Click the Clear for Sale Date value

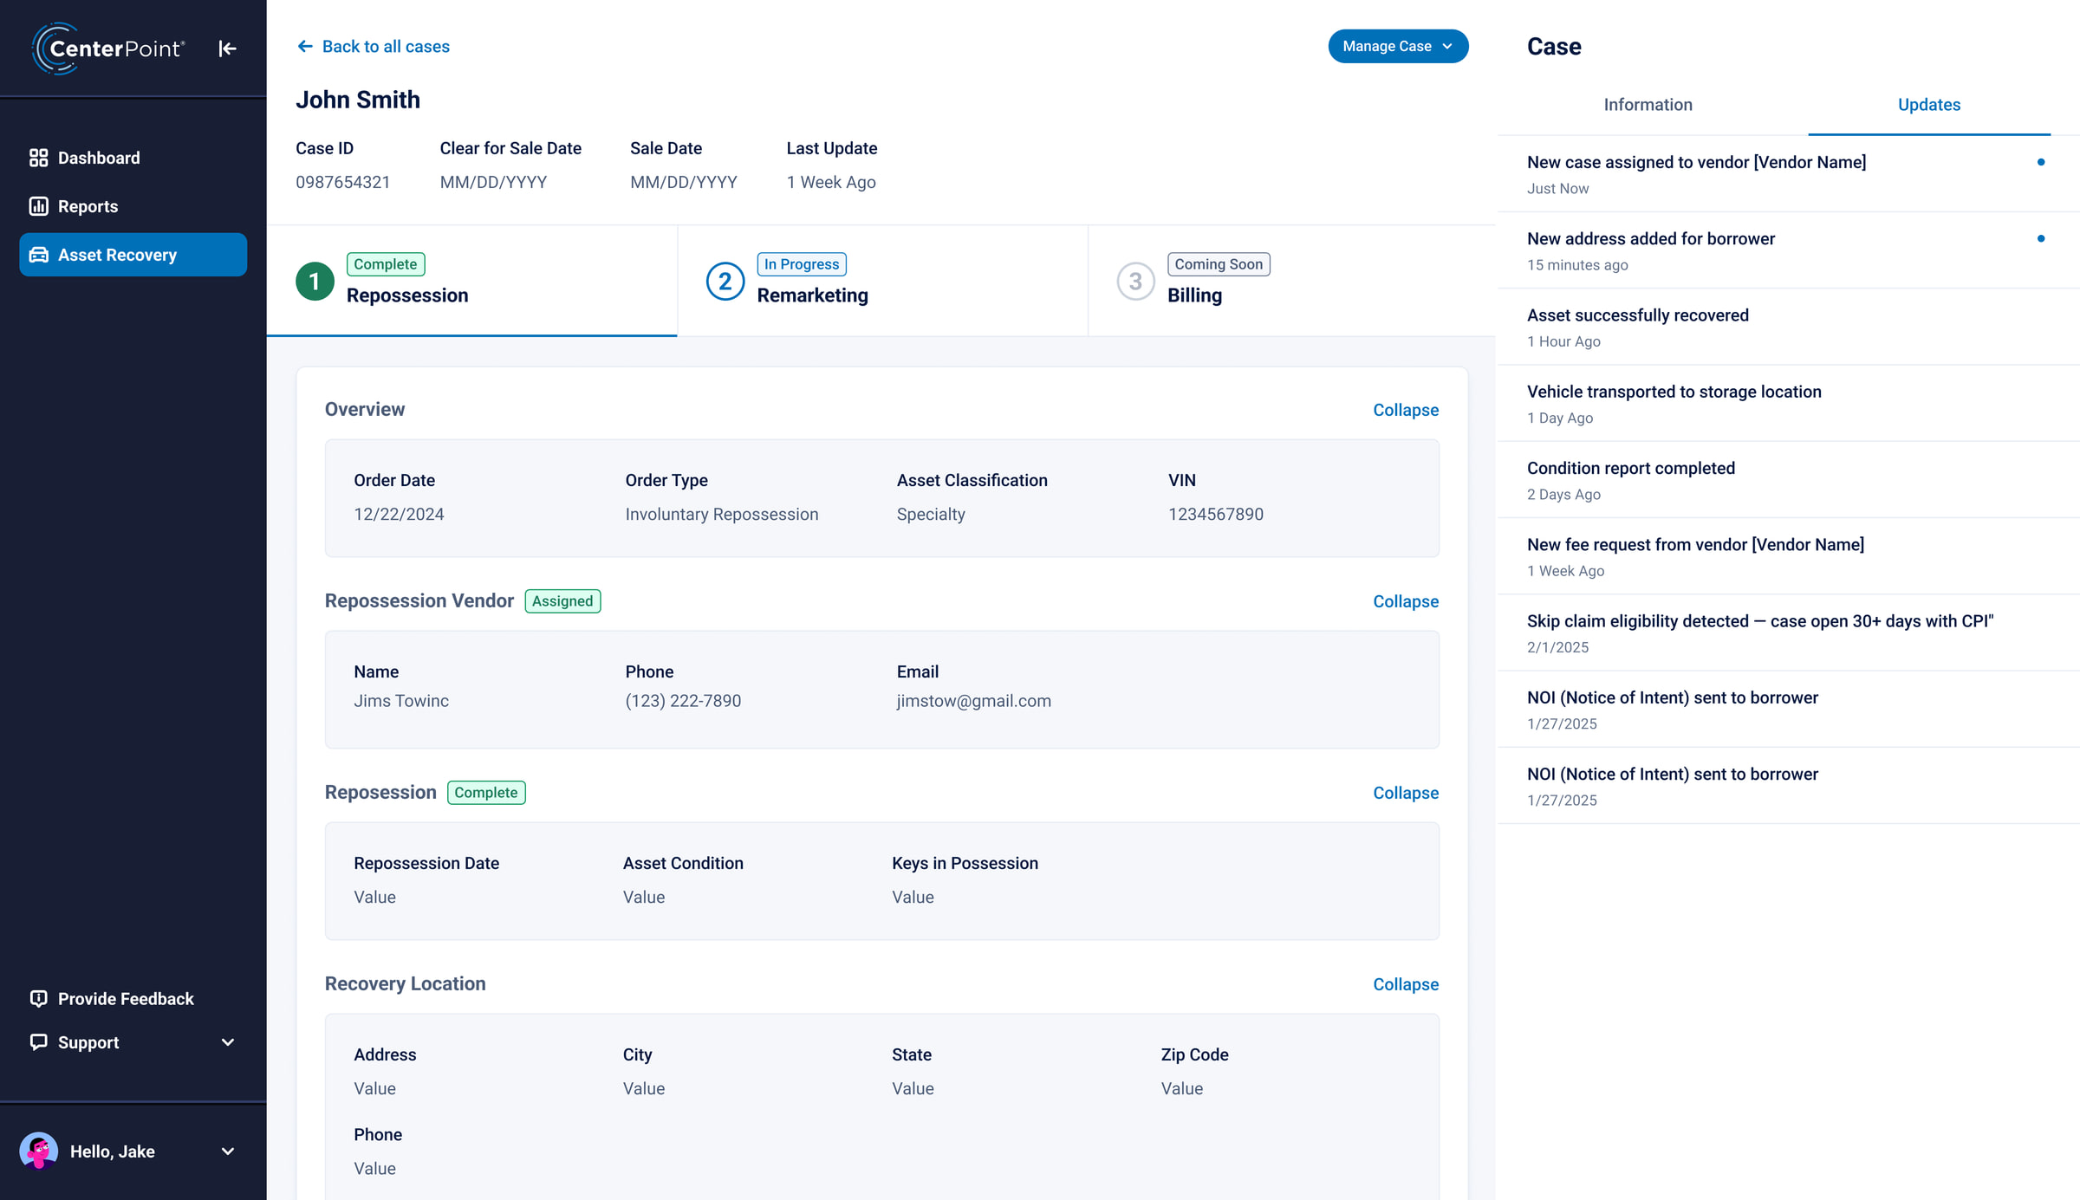[x=493, y=182]
